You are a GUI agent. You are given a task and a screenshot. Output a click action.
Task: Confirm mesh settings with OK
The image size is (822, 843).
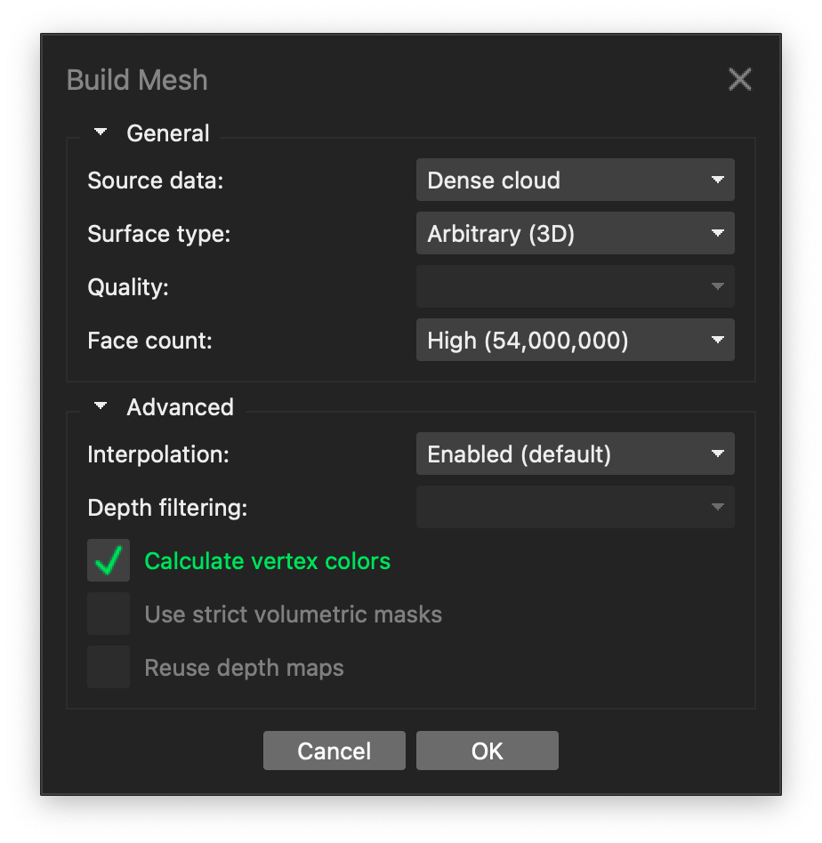[x=488, y=751]
